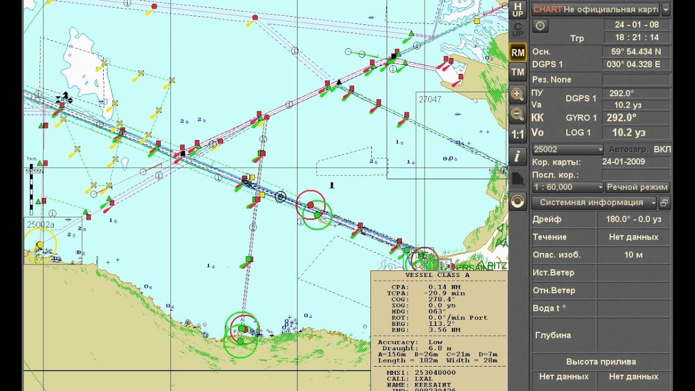
Task: Click the COG 278.4° line
Action: [424, 299]
